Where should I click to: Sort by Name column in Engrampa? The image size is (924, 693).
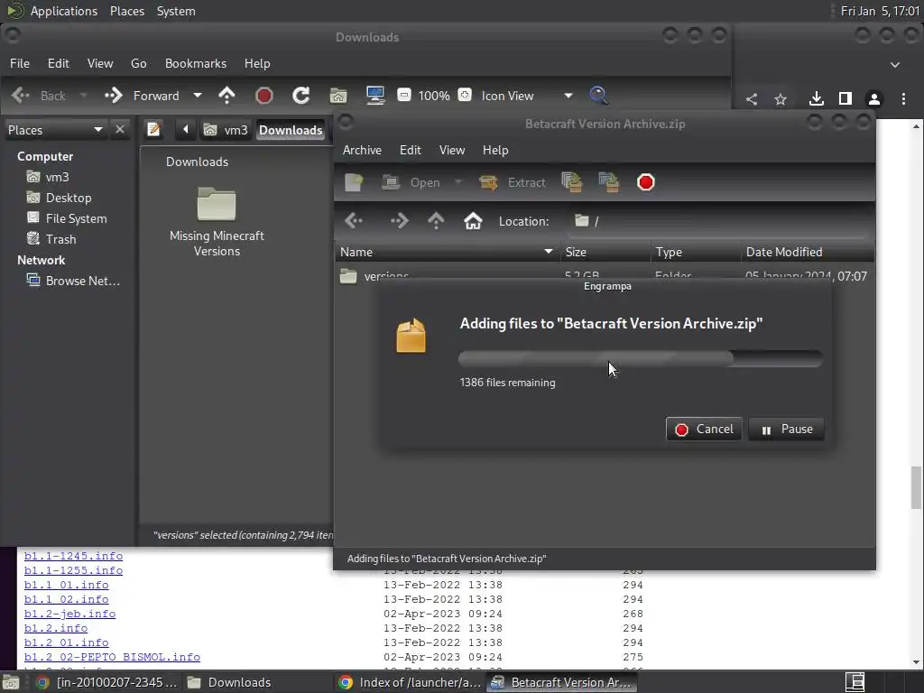click(448, 253)
